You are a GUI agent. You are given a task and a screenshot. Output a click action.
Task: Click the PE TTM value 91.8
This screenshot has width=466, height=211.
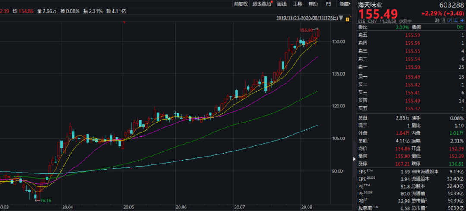tap(405, 187)
